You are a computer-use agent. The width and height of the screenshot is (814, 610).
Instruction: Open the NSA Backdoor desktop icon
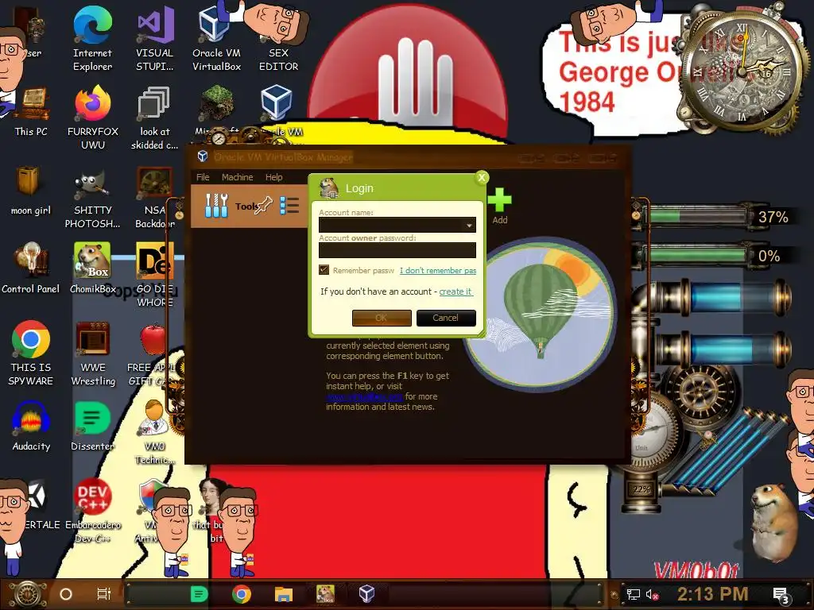155,198
